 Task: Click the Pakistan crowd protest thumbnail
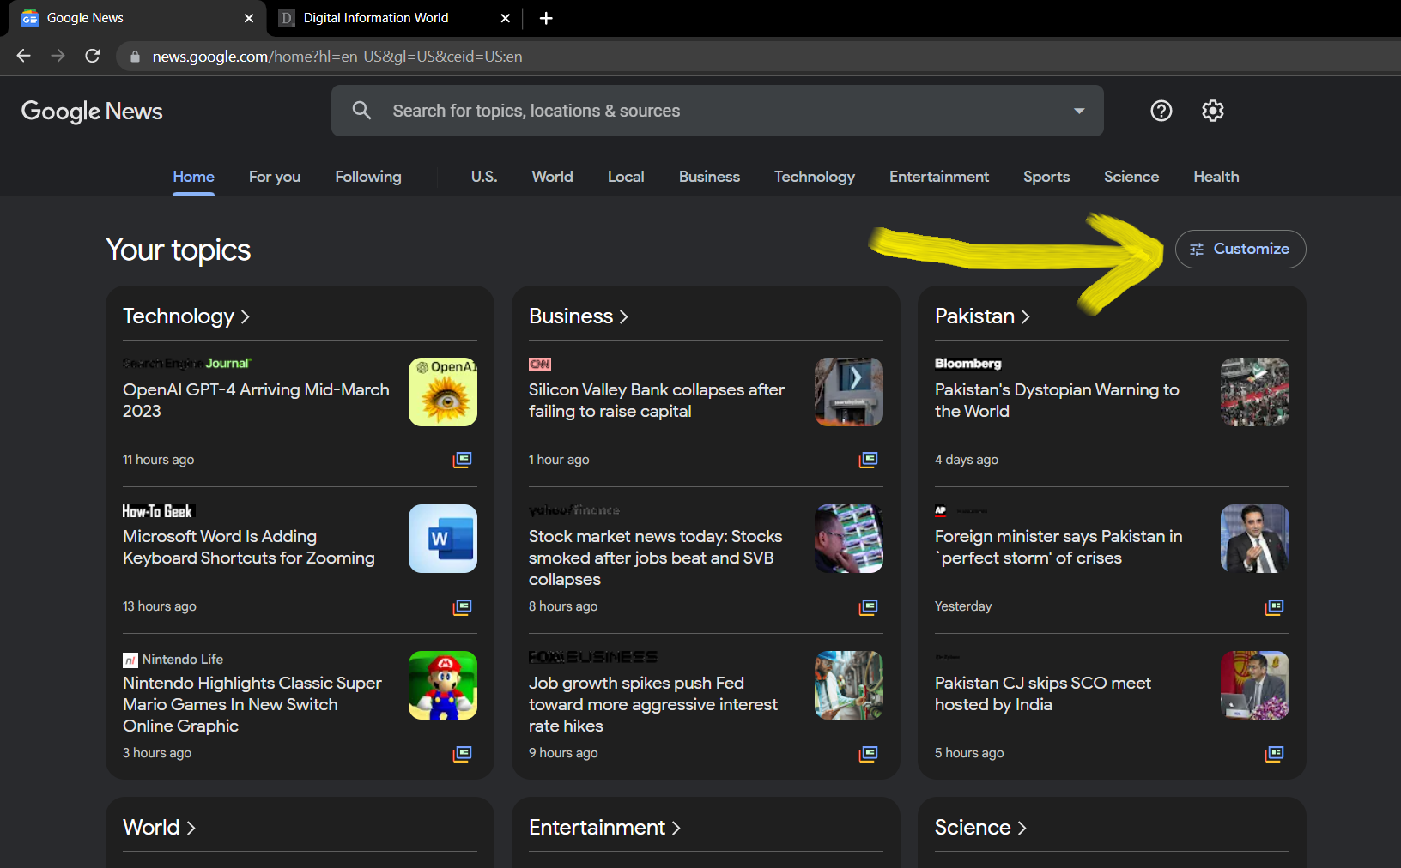click(1255, 392)
